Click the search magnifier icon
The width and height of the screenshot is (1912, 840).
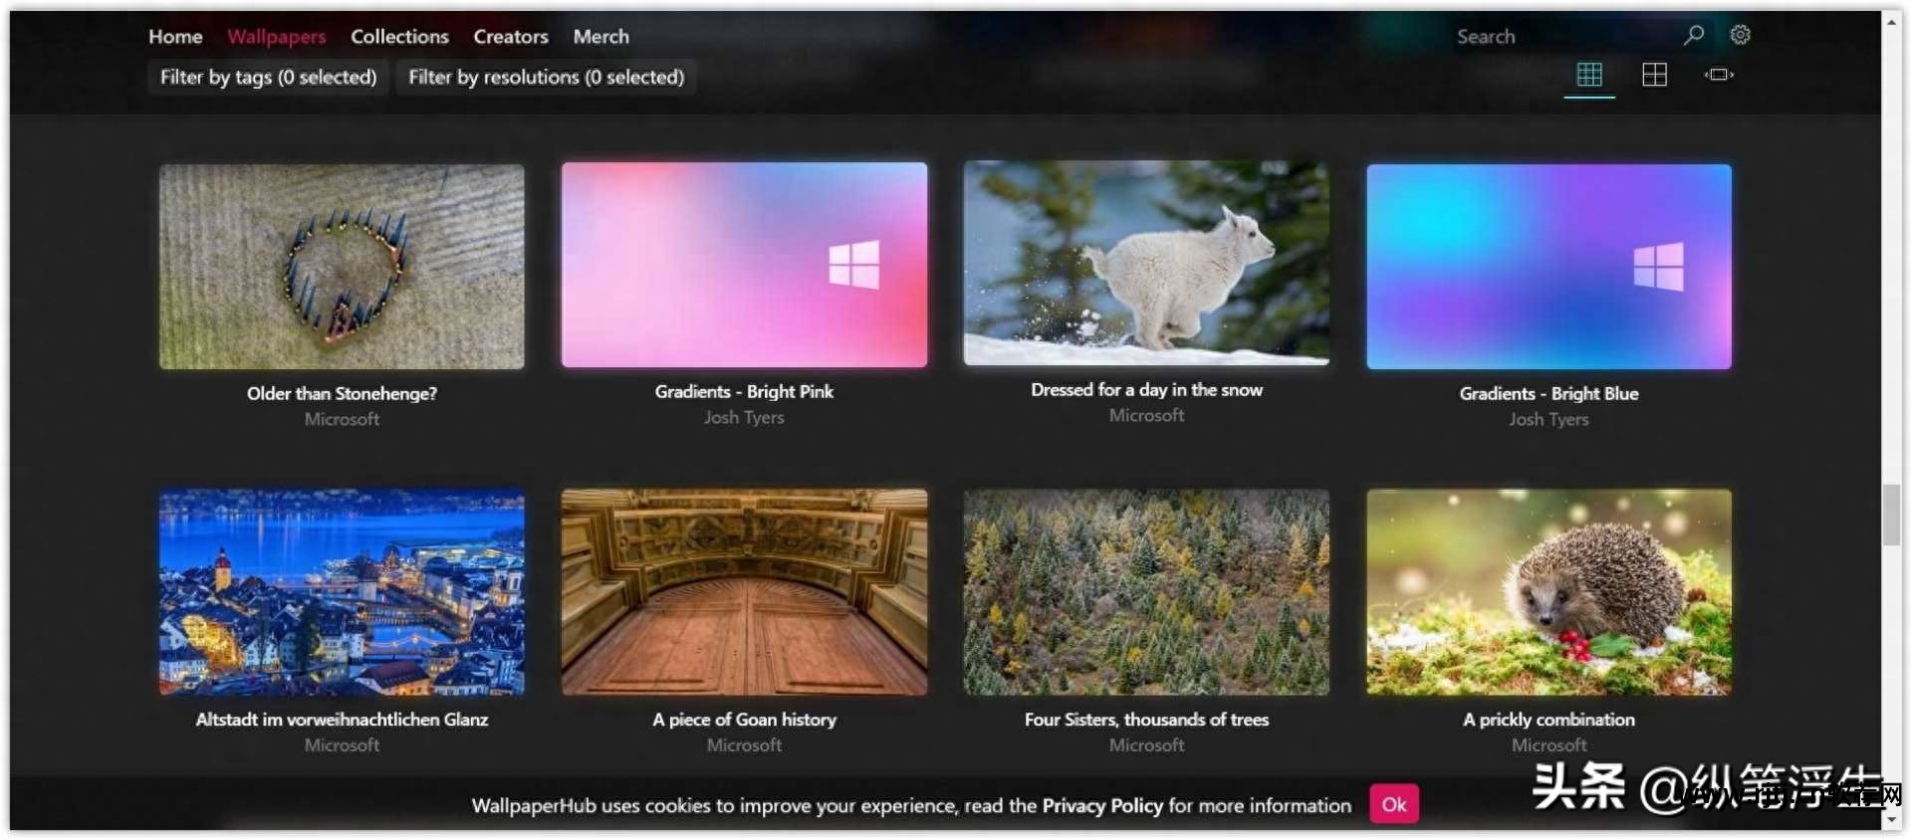(x=1693, y=35)
